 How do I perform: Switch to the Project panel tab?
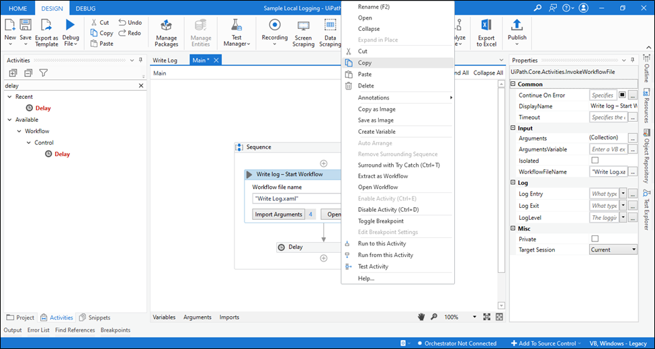pyautogui.click(x=20, y=317)
